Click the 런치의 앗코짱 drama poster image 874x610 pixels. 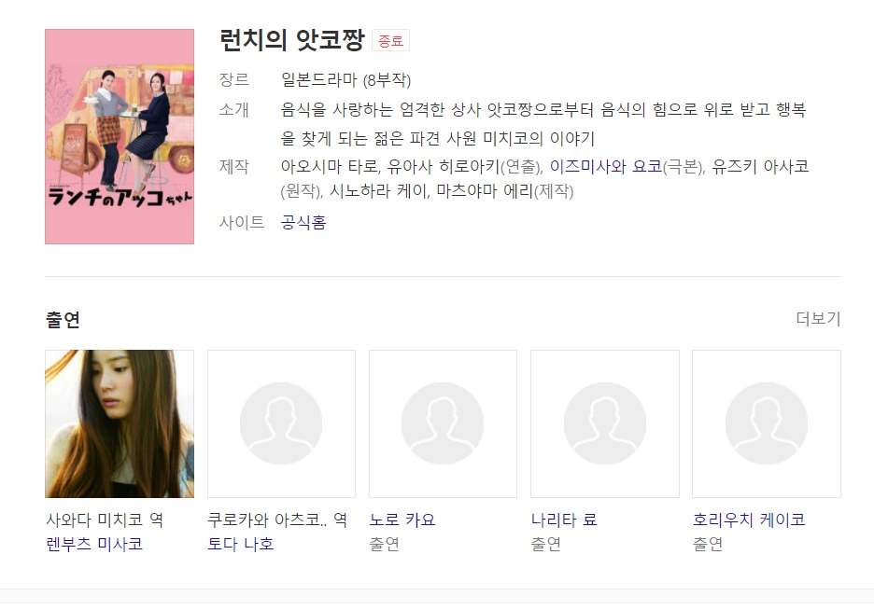pos(120,136)
